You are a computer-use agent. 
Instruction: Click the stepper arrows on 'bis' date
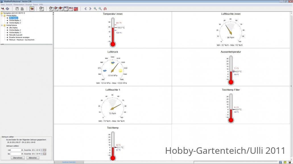pyautogui.click(x=42, y=154)
